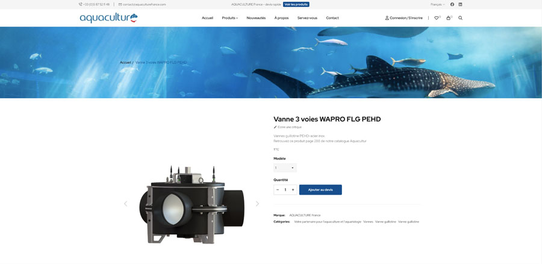Click pencil icon Écrire une critique
This screenshot has height=264, width=542.
coord(275,127)
